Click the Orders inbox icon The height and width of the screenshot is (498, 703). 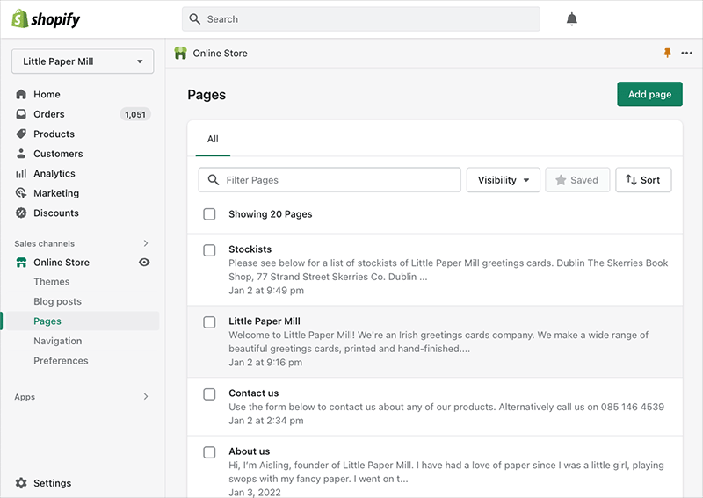click(x=21, y=114)
